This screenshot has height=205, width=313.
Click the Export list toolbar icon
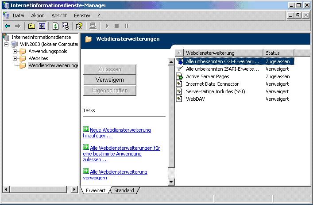pyautogui.click(x=66, y=26)
